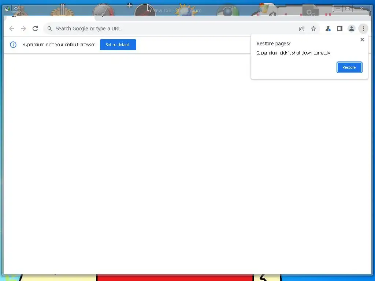Maximize the Supermium window
Viewport: 375px width, 281px height.
[348, 9]
